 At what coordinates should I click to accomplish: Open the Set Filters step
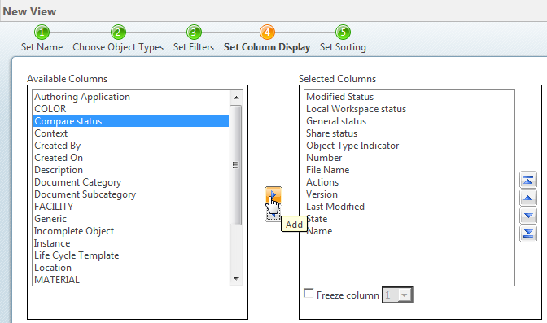tap(194, 47)
